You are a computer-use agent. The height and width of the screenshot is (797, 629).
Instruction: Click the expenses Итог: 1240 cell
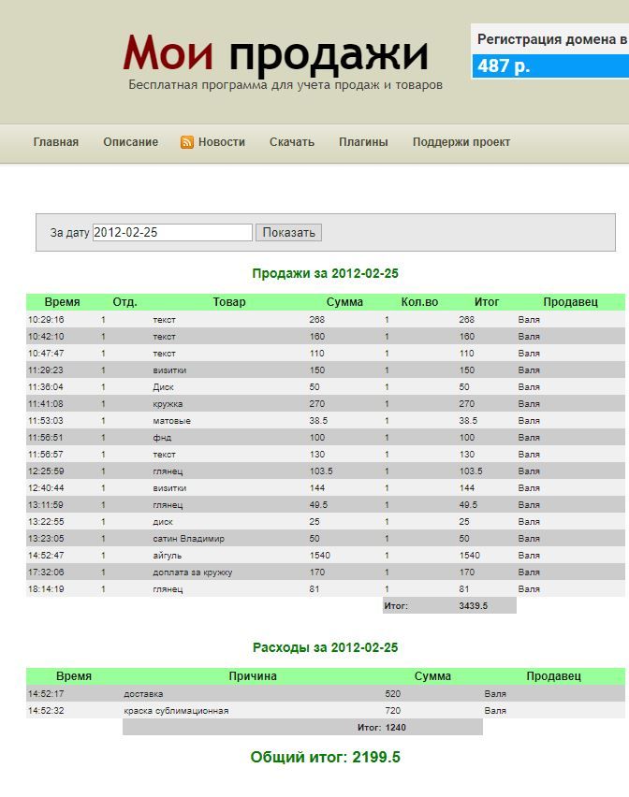click(x=381, y=728)
